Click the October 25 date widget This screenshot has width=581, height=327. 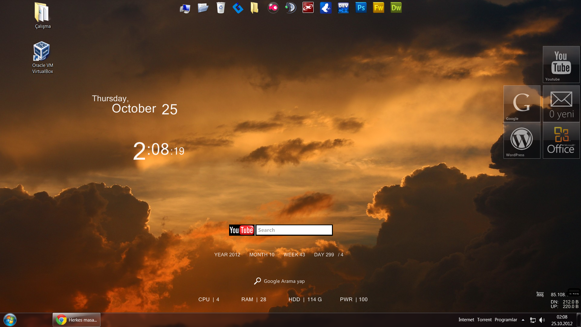coord(145,109)
